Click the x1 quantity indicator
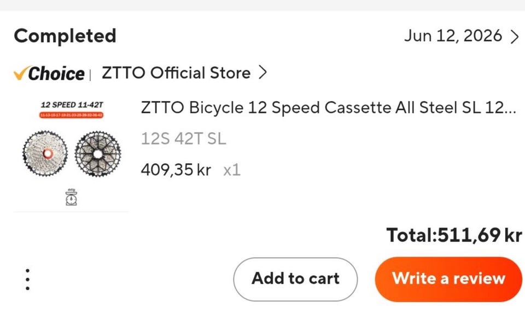Screen dimensions: 525x315 click(x=232, y=170)
